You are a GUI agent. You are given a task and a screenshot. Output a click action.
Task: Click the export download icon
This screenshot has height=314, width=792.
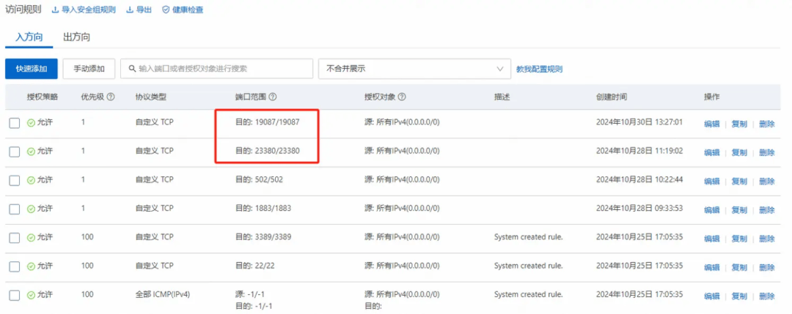[130, 10]
